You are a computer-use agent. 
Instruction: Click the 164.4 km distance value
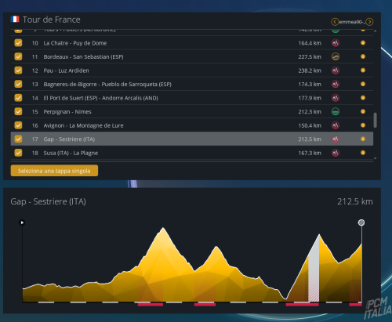(x=310, y=43)
